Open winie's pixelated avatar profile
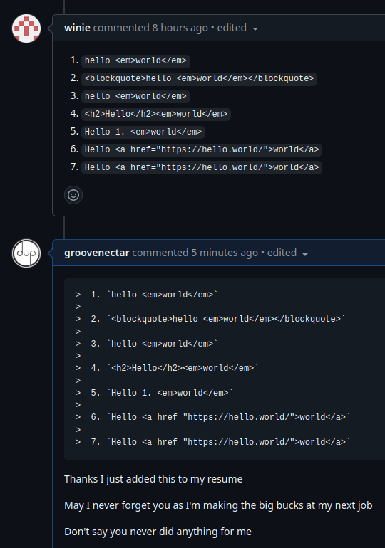385x548 pixels. tap(26, 28)
